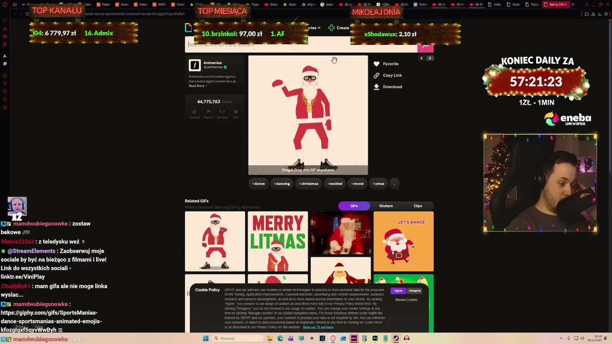Viewport: 612px width, 344px height.
Task: Click the notification bell in taskbar
Action: click(x=605, y=338)
